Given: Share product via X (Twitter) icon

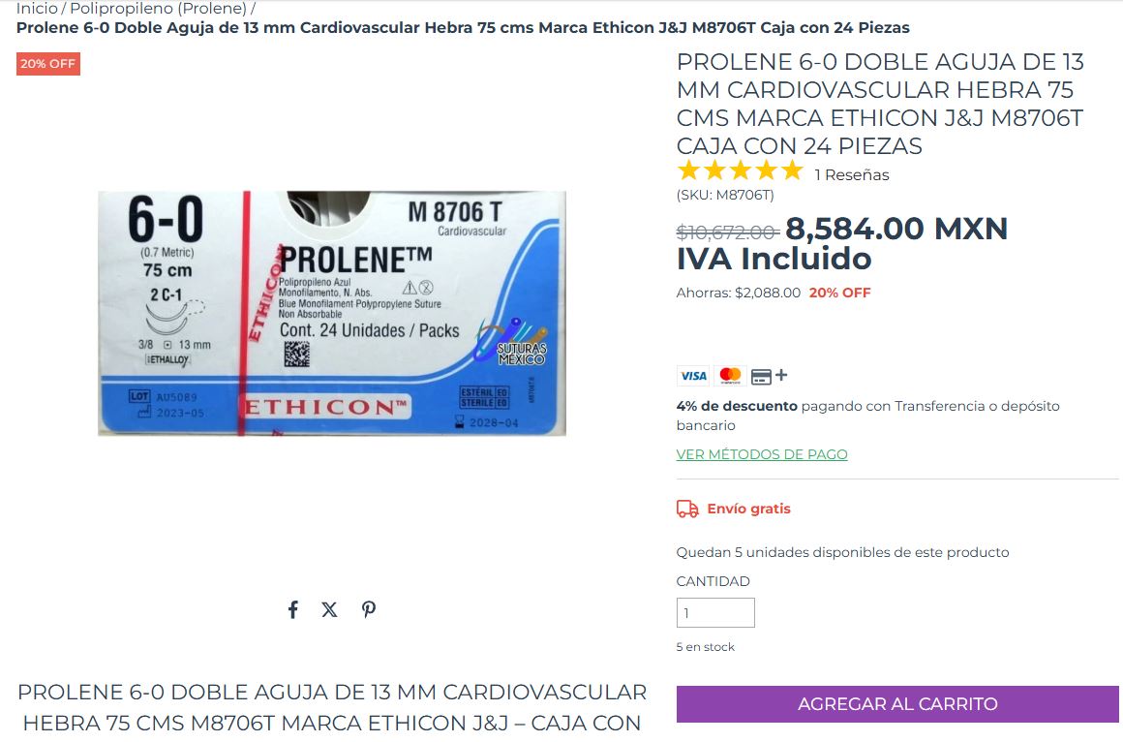Looking at the screenshot, I should 329,610.
